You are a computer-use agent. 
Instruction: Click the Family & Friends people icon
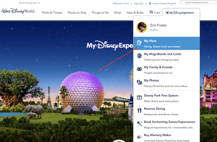pyautogui.click(x=139, y=69)
